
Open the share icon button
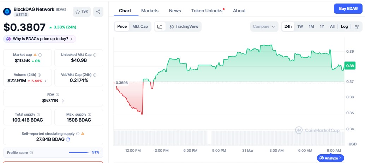click(x=98, y=12)
